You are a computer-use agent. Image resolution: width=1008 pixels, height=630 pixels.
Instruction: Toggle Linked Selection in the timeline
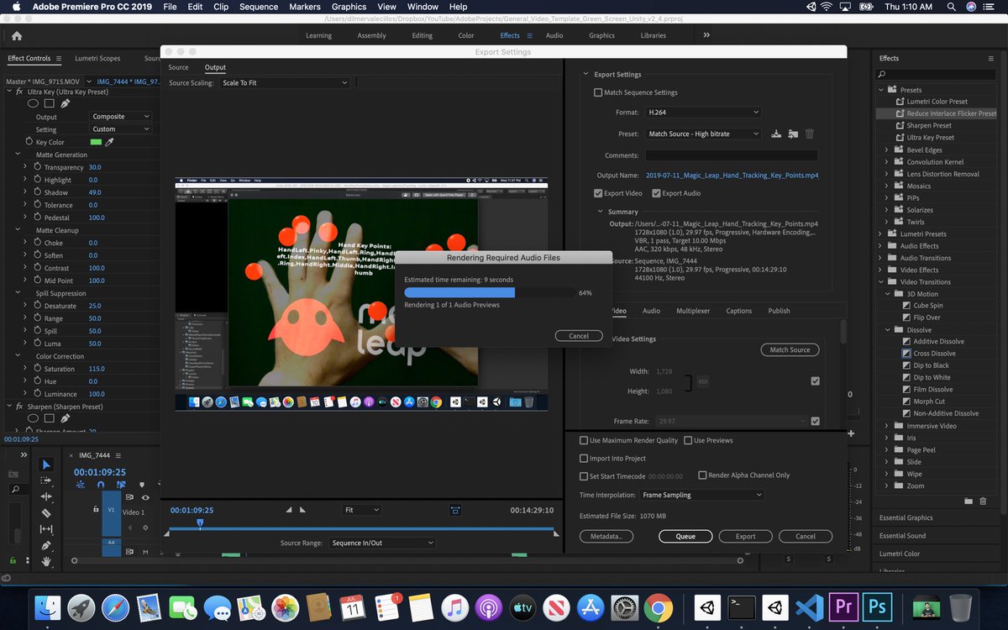(121, 484)
